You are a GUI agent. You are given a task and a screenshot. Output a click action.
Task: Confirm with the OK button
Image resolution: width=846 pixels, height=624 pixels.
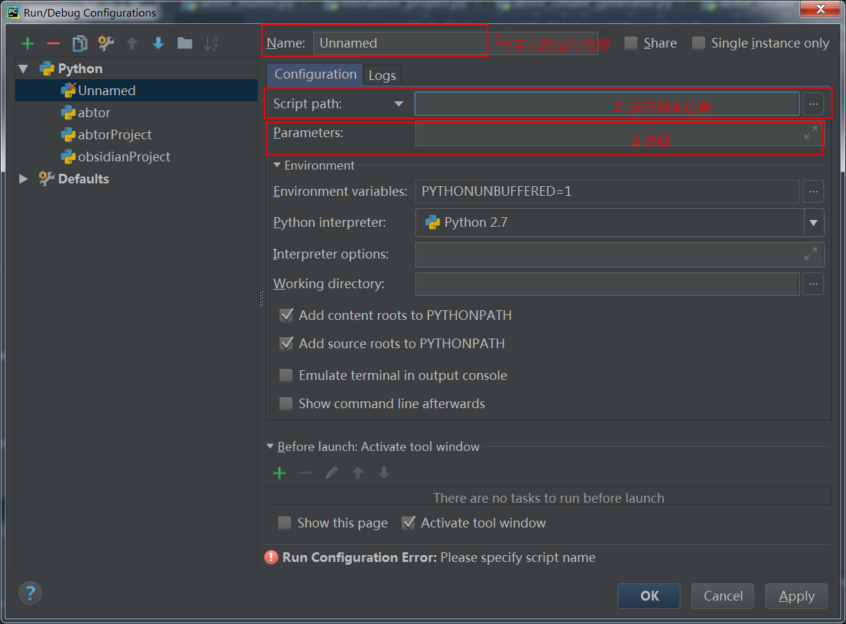pyautogui.click(x=649, y=596)
